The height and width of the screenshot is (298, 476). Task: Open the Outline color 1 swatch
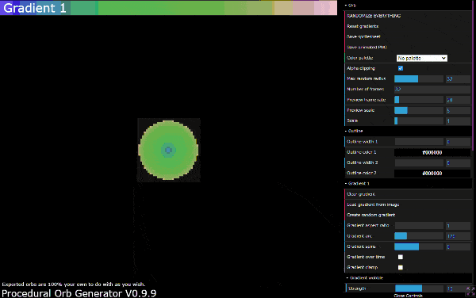click(432, 152)
